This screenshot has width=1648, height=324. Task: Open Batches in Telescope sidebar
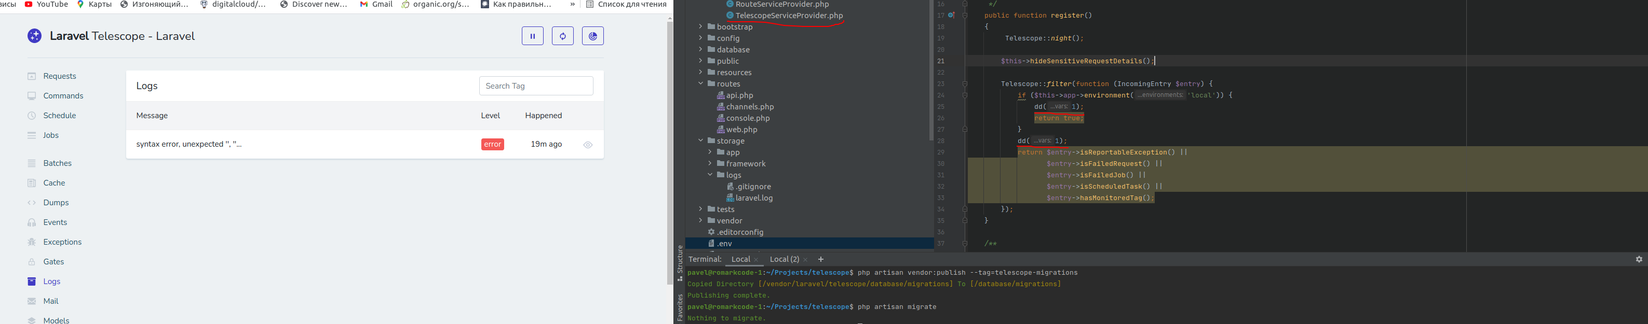(57, 163)
